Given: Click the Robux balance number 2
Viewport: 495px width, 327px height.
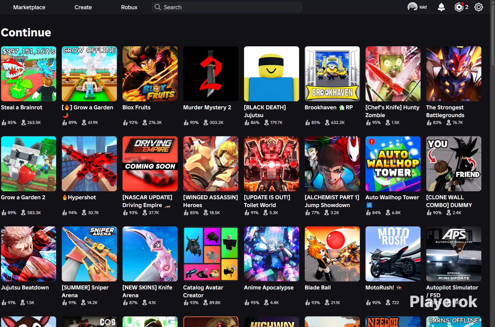Looking at the screenshot, I should (467, 7).
